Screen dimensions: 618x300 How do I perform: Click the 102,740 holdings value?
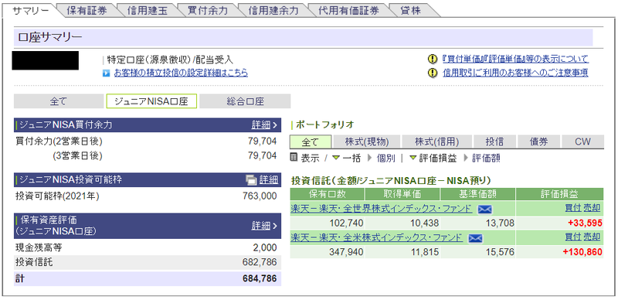tap(346, 223)
